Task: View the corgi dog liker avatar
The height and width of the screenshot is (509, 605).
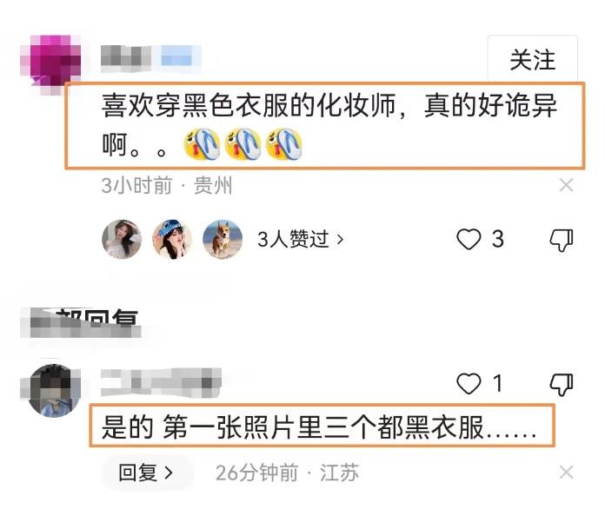Action: click(x=223, y=239)
